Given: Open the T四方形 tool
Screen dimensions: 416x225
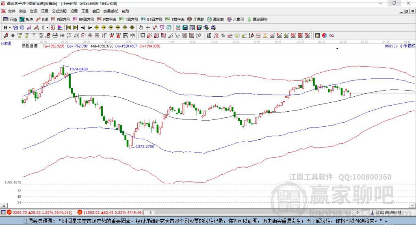Looking at the screenshot, I should [128, 19].
